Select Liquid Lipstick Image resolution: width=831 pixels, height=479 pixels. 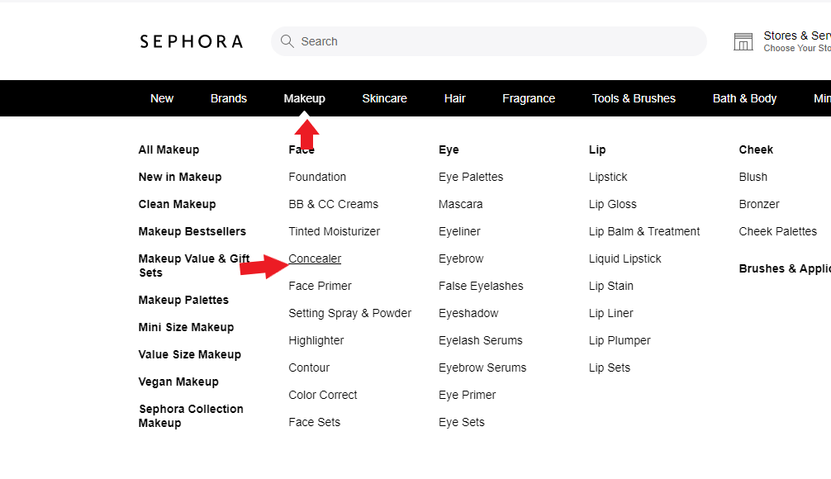pyautogui.click(x=624, y=258)
